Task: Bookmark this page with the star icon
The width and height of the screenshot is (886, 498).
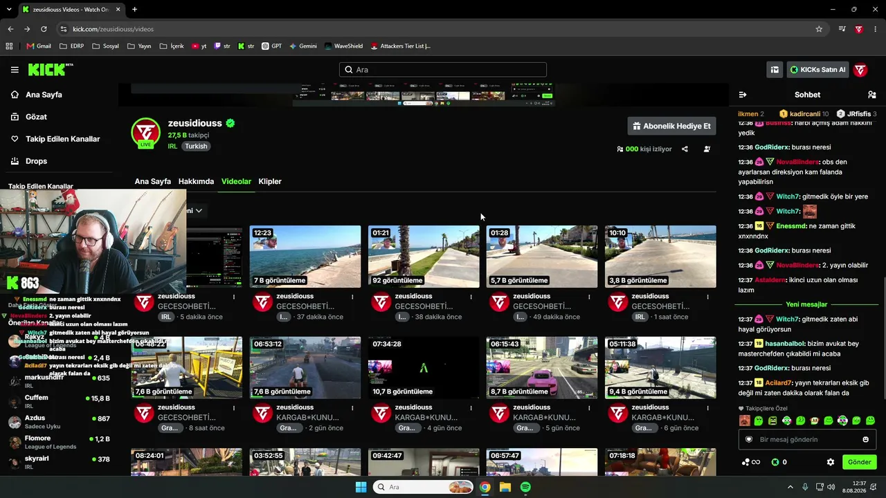Action: coord(819,29)
